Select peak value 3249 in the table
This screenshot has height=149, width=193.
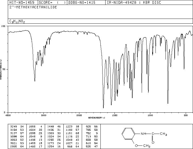point(13,127)
